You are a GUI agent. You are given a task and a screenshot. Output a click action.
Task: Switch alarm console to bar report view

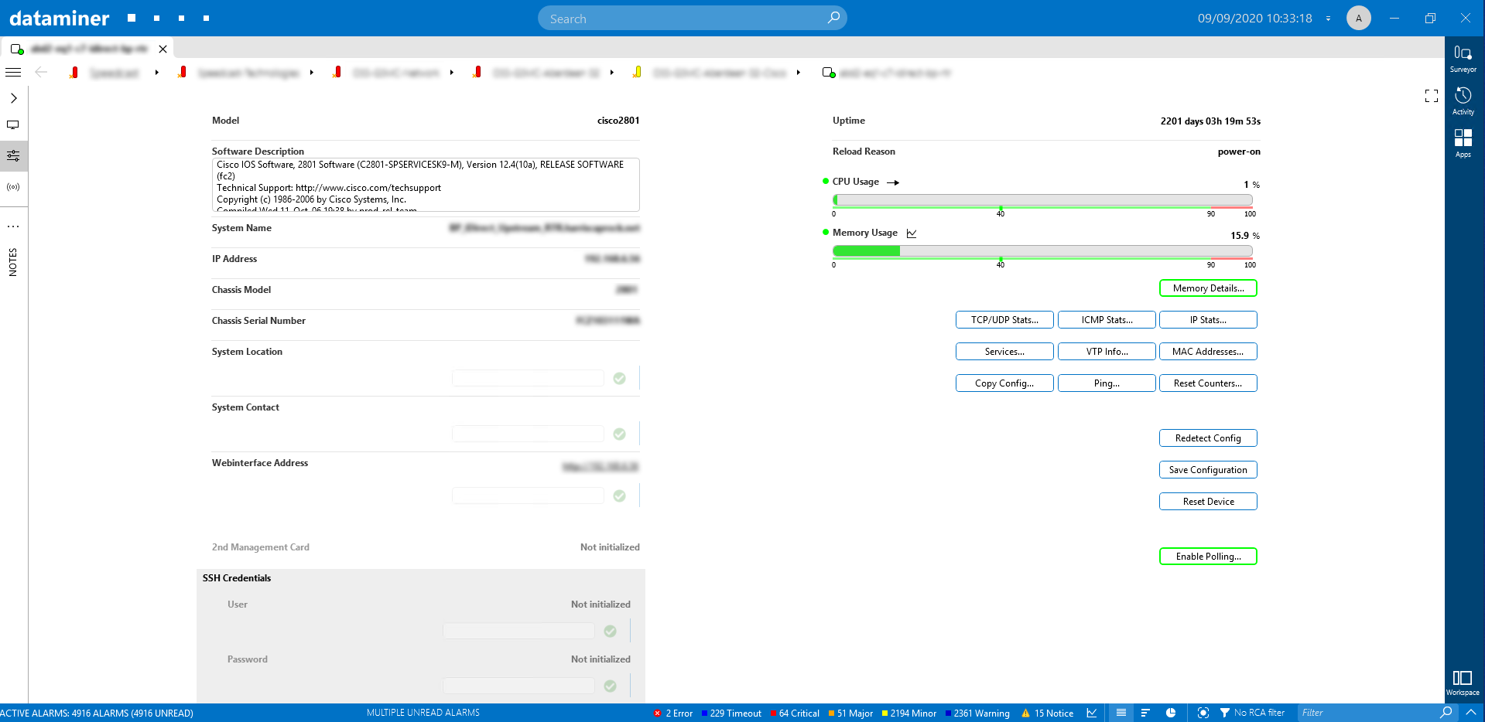[x=1146, y=713]
